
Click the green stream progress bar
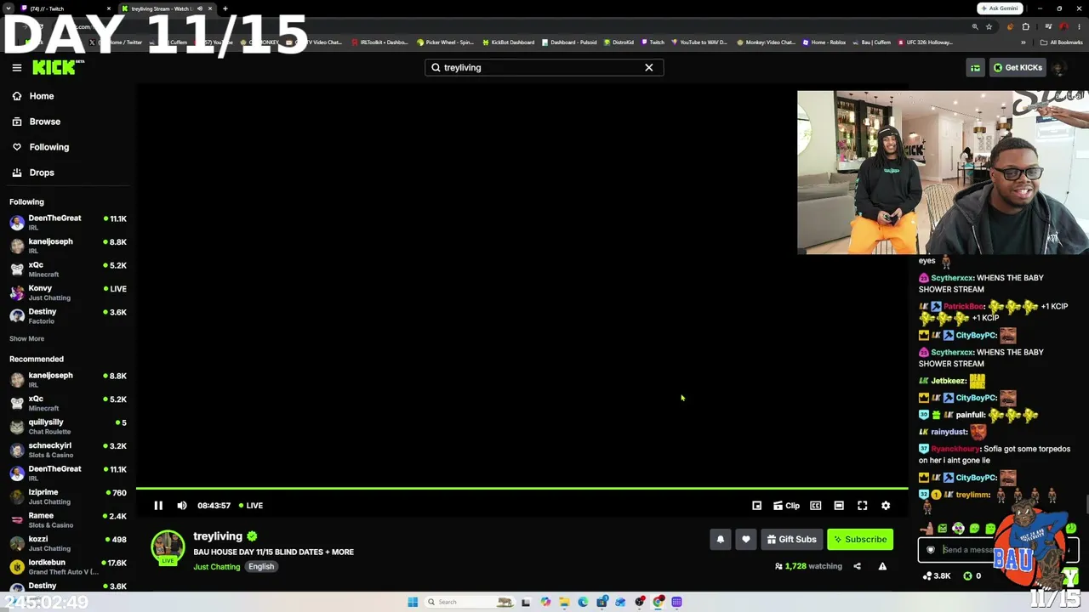[x=522, y=489]
